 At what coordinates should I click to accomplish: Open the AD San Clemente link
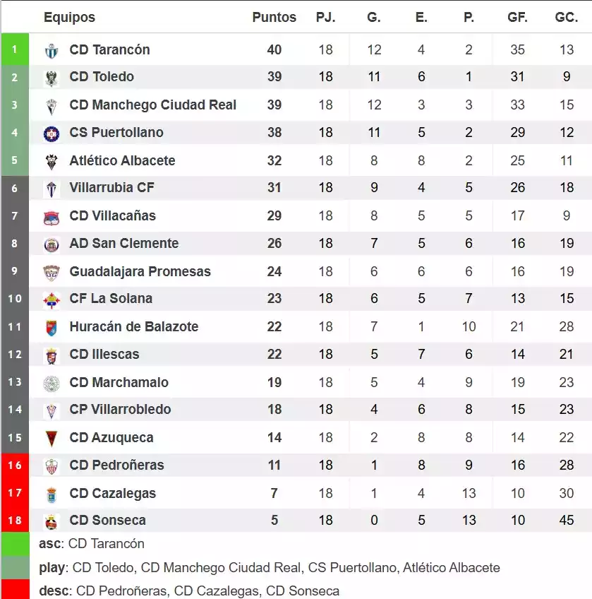tap(123, 244)
